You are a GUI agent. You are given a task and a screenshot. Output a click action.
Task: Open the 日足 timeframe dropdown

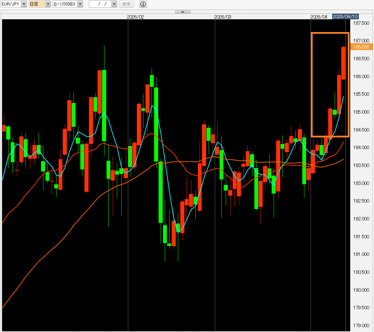click(x=48, y=4)
